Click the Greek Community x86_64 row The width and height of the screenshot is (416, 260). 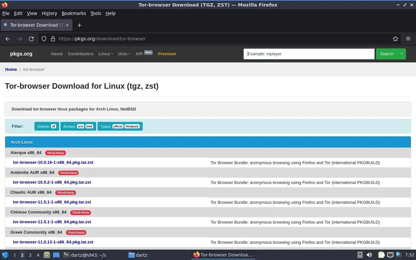tap(208, 232)
